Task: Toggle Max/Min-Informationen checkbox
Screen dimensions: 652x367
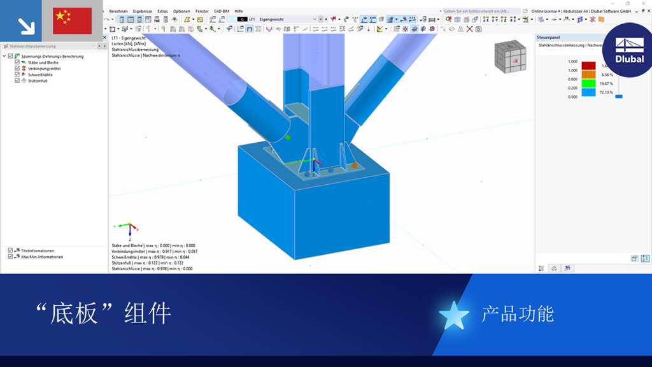Action: (10, 257)
